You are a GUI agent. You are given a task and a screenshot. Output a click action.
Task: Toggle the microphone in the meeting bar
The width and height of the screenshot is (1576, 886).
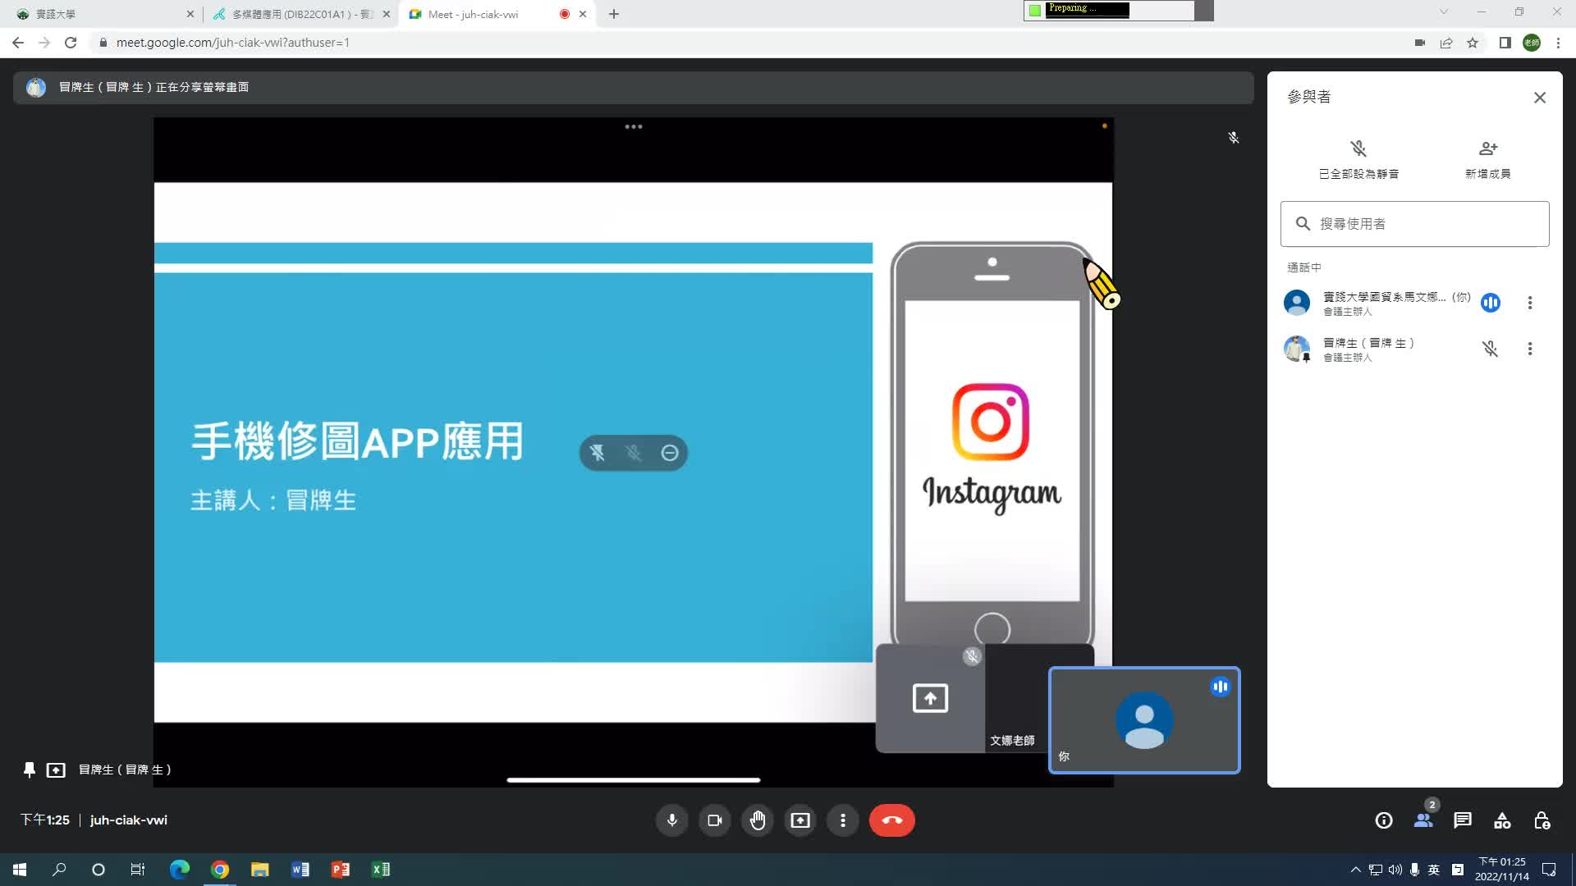(671, 820)
